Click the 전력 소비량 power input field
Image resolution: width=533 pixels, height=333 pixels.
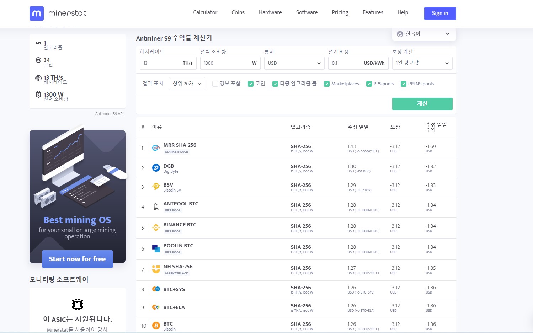coord(230,63)
